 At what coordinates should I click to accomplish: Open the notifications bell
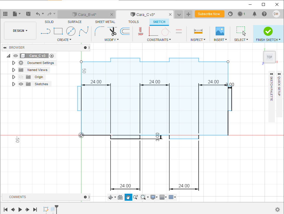255,14
